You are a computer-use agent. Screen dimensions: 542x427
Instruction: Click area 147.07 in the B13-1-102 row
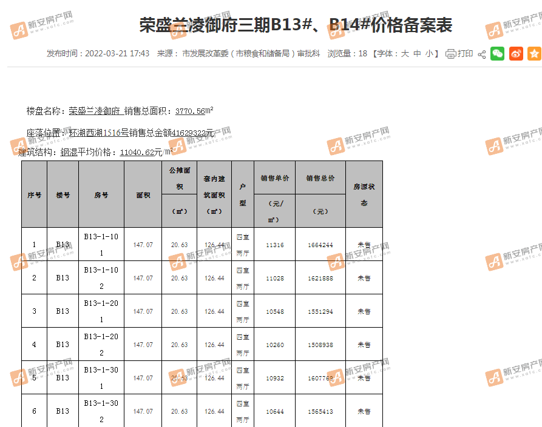[x=143, y=279]
